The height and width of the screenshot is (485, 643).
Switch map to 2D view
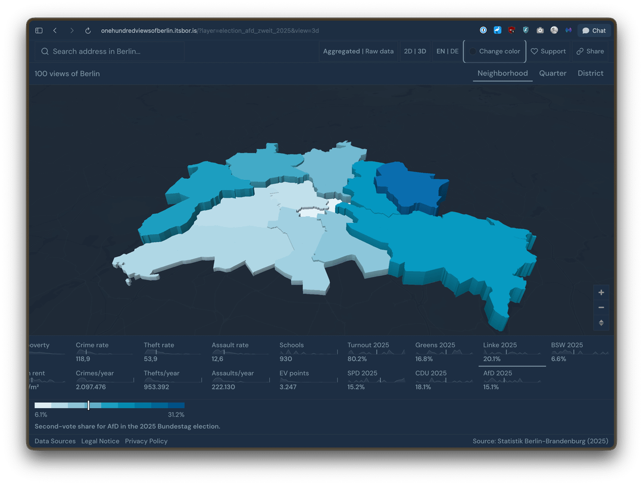(x=408, y=51)
